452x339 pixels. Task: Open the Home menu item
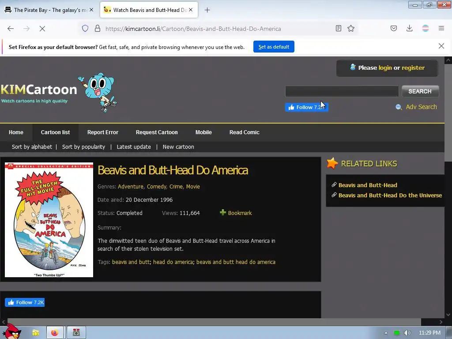pyautogui.click(x=16, y=132)
